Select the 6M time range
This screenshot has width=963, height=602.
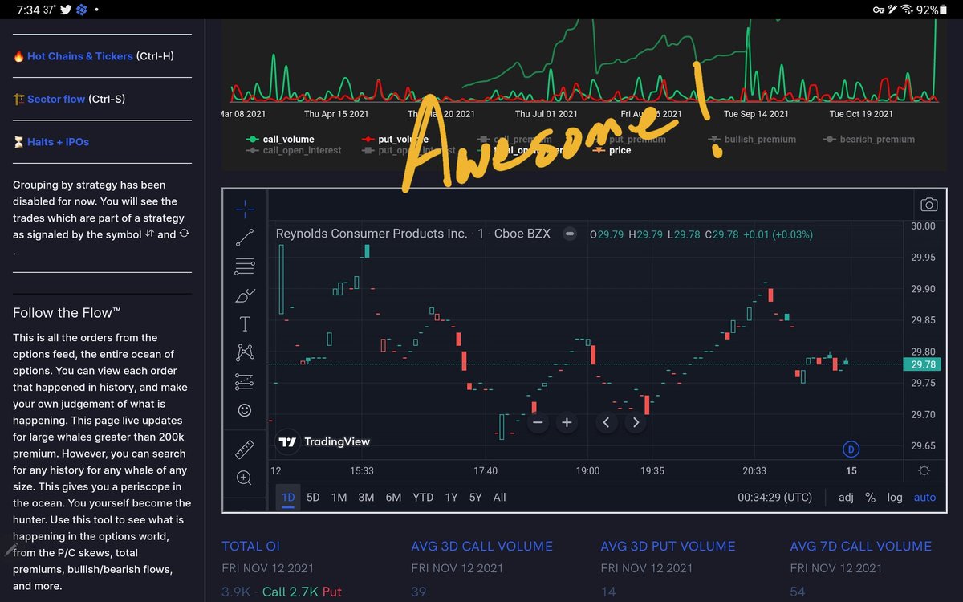pos(393,497)
